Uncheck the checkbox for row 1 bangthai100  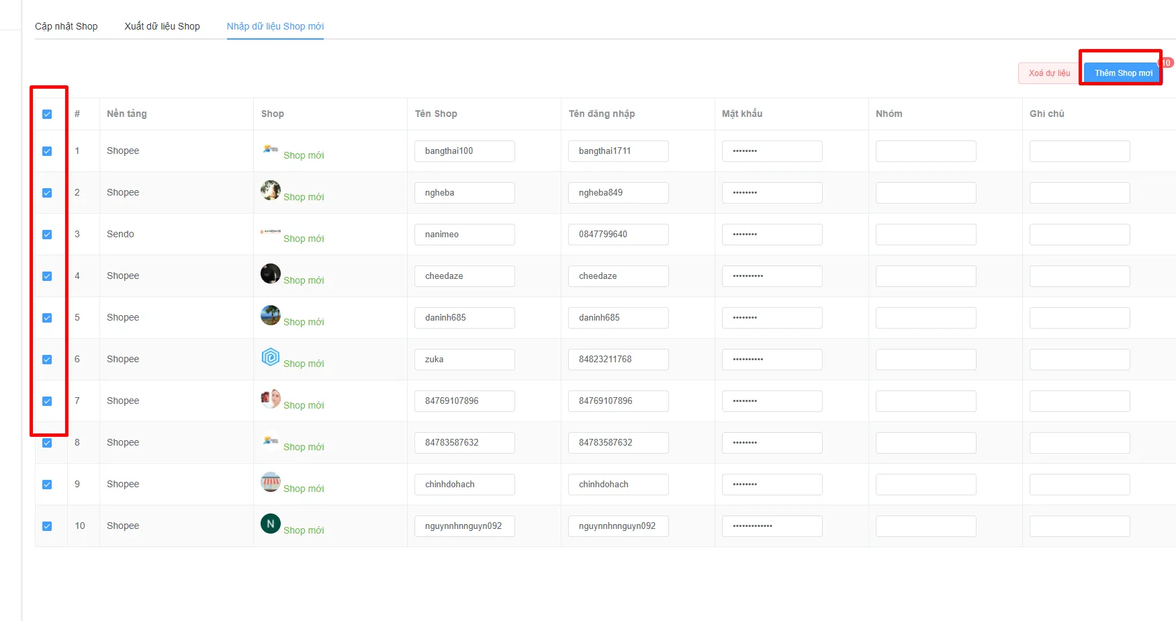click(x=47, y=151)
